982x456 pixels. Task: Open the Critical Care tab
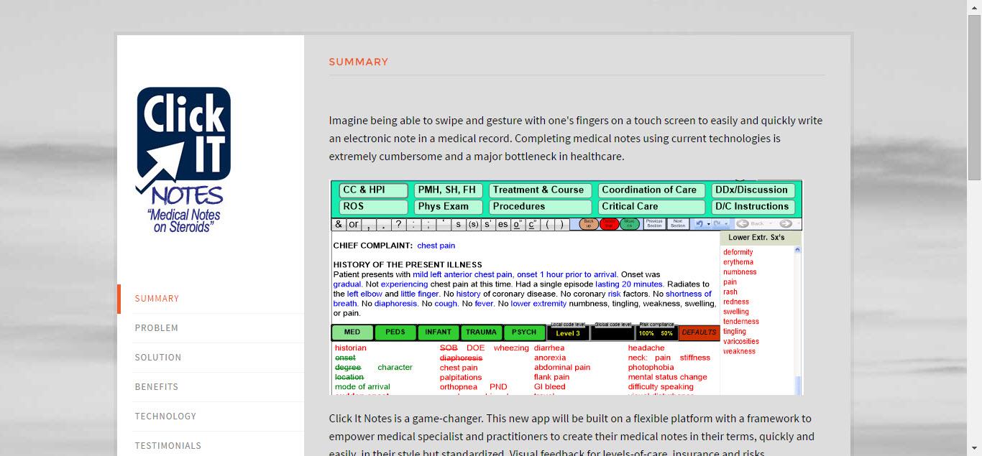(651, 207)
